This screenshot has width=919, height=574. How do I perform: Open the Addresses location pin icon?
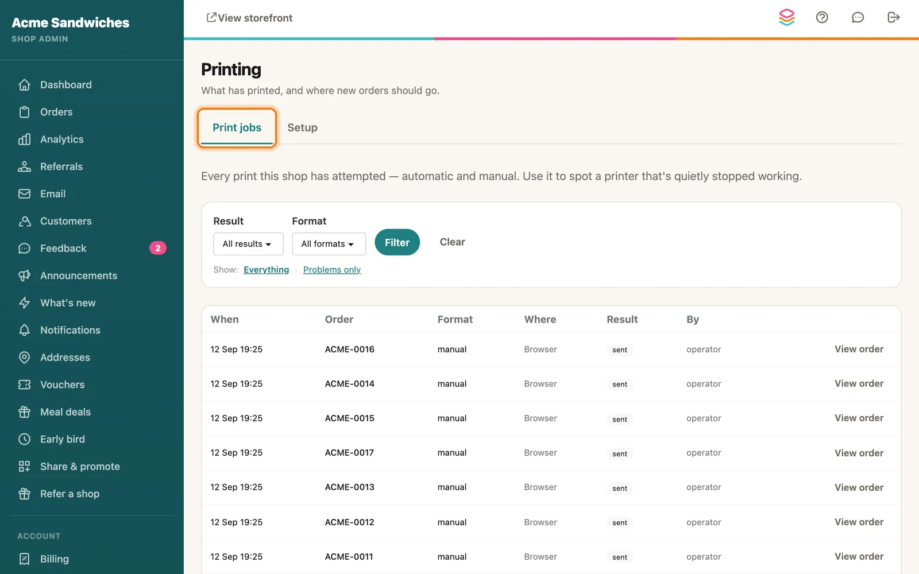(24, 358)
